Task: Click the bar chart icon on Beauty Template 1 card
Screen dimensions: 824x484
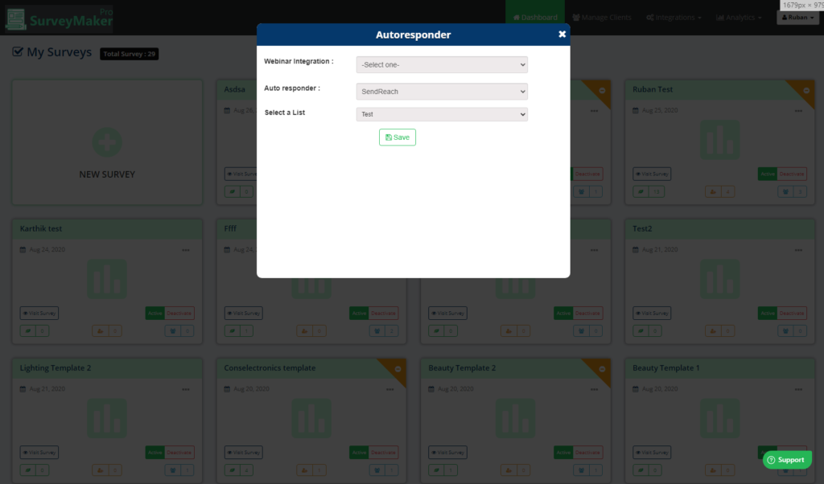Action: [x=720, y=418]
